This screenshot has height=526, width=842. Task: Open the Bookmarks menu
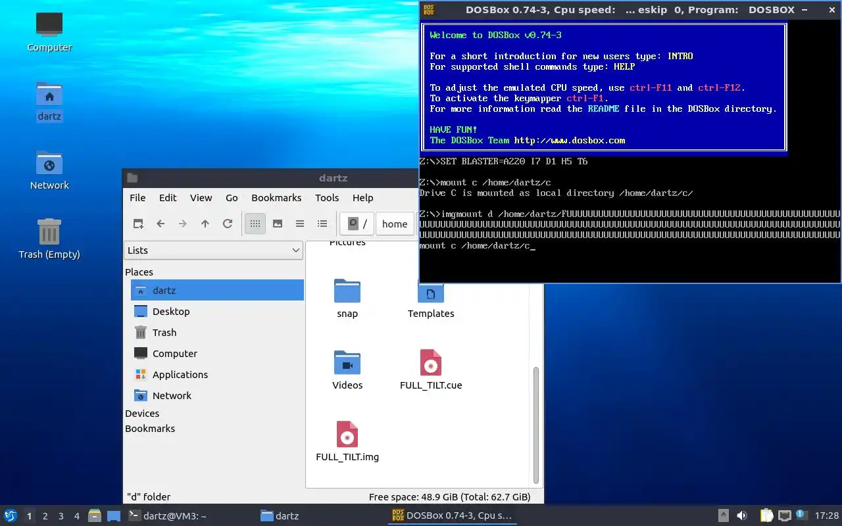tap(276, 197)
